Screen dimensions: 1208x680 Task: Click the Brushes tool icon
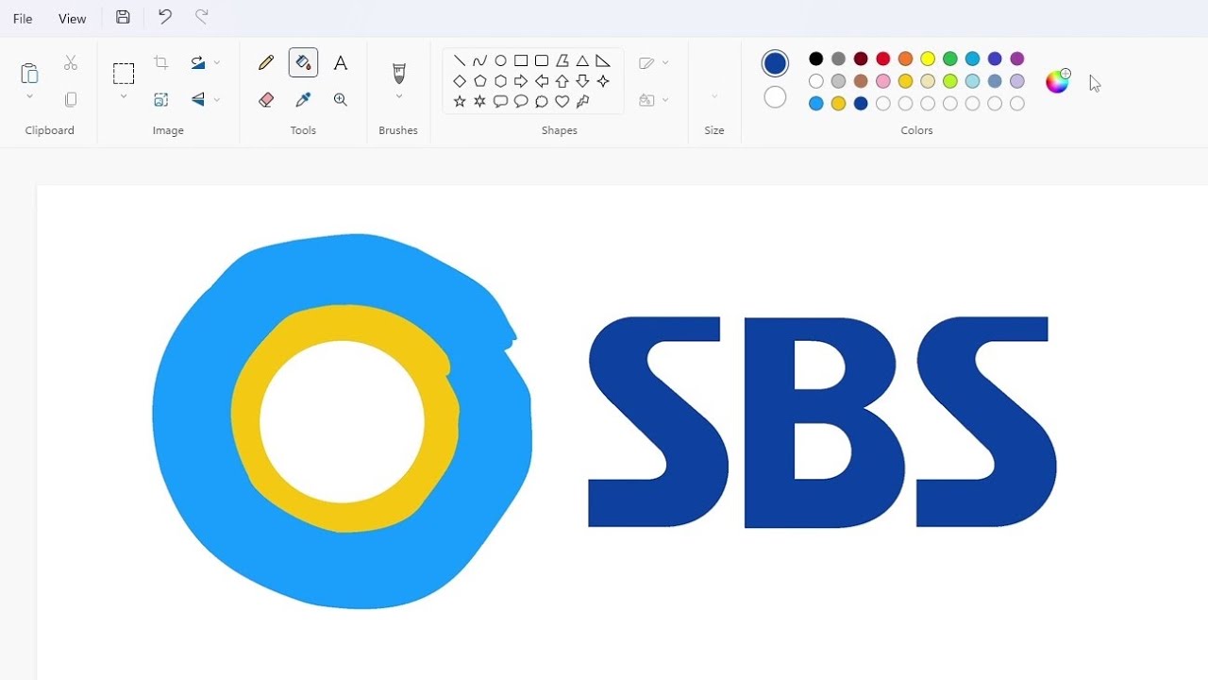398,74
